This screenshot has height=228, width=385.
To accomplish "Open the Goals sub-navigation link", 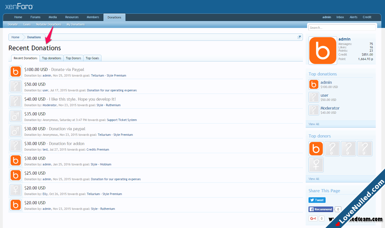I will pyautogui.click(x=27, y=24).
